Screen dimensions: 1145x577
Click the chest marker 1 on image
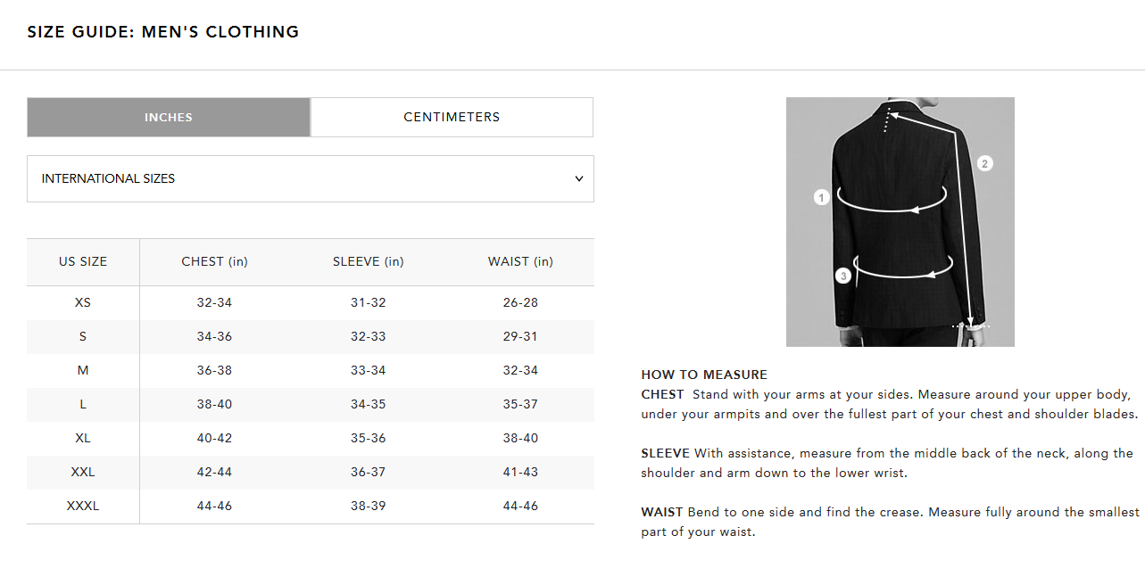822,197
